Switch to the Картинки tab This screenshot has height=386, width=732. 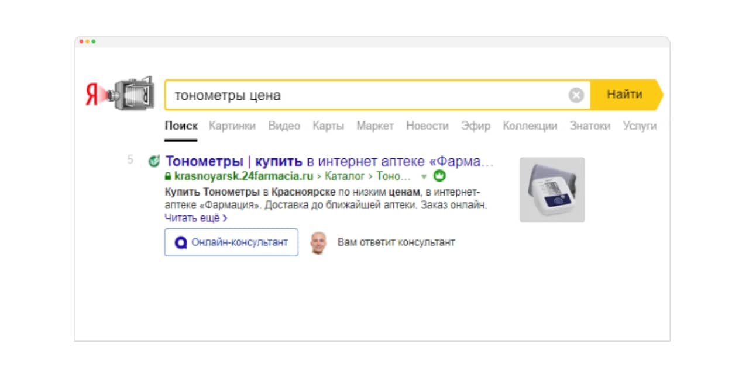[x=232, y=126]
